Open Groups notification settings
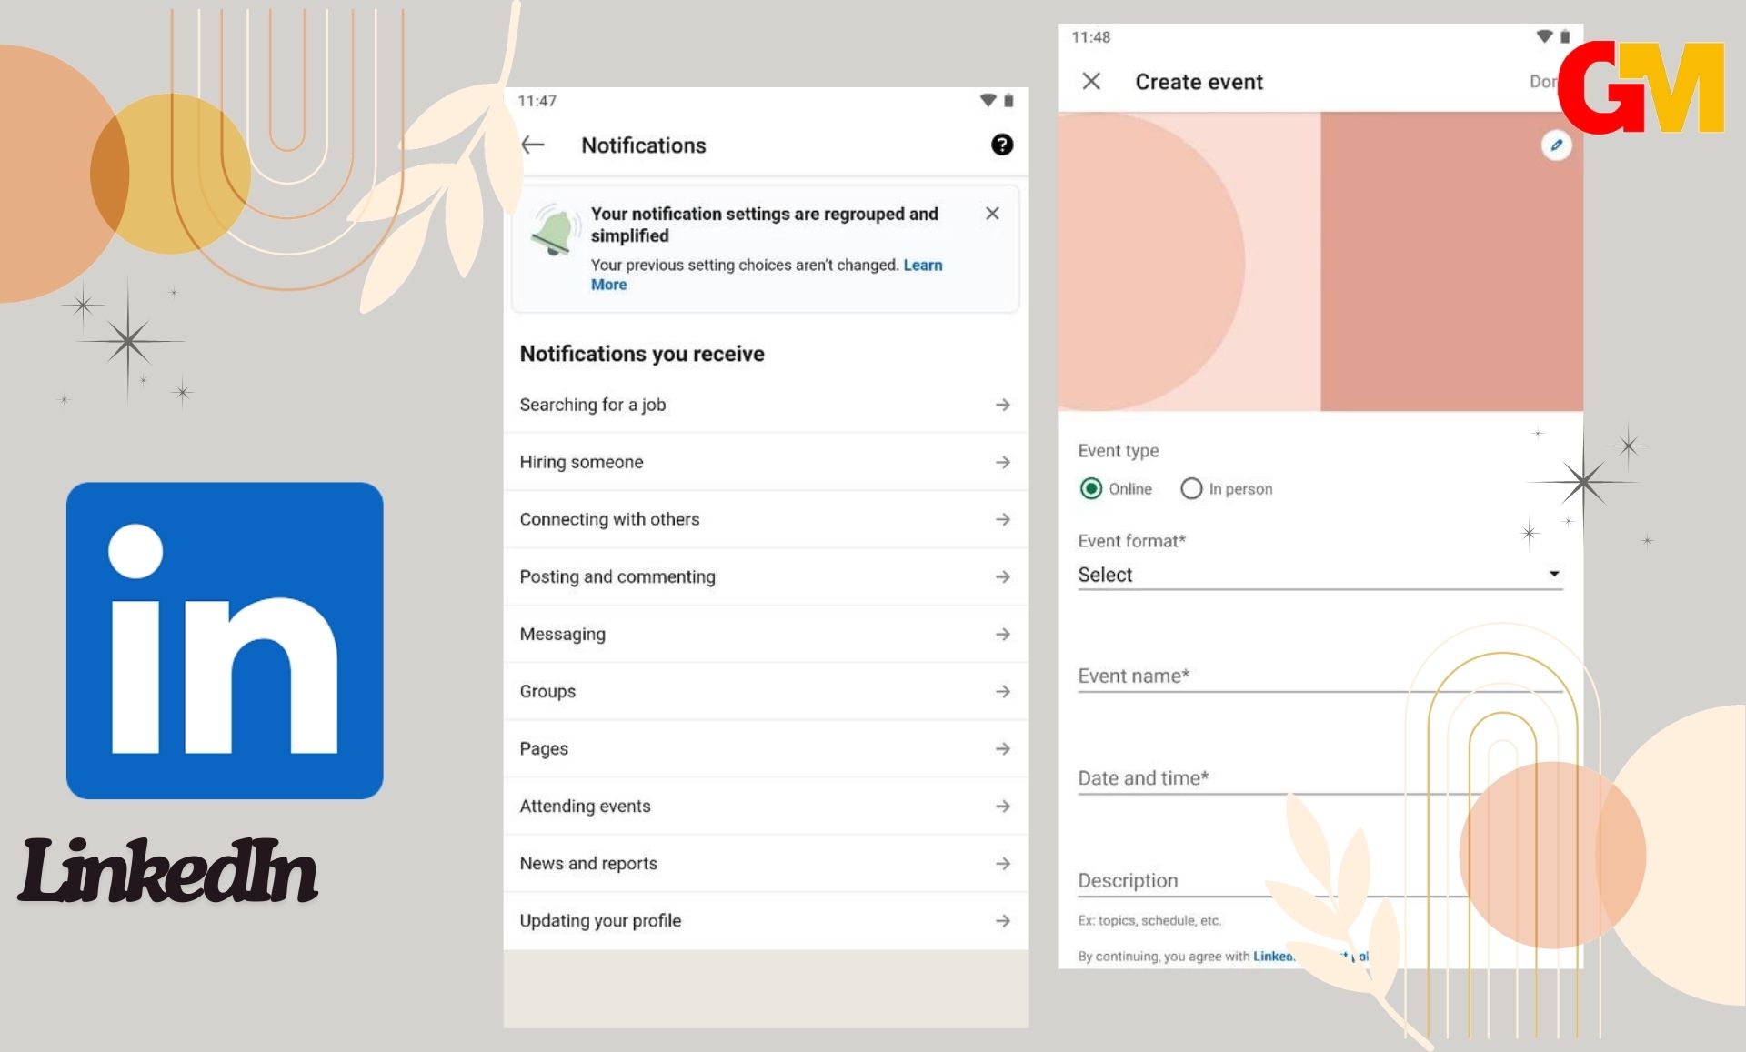This screenshot has width=1746, height=1052. point(765,691)
